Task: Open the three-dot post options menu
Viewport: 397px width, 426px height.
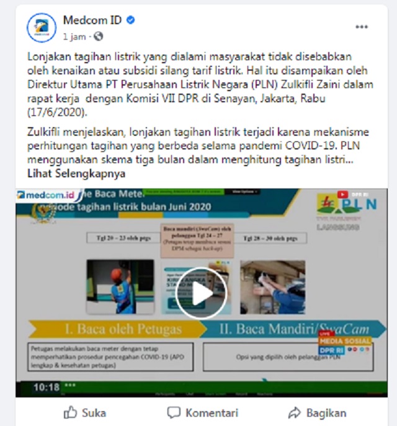Action: [x=362, y=27]
